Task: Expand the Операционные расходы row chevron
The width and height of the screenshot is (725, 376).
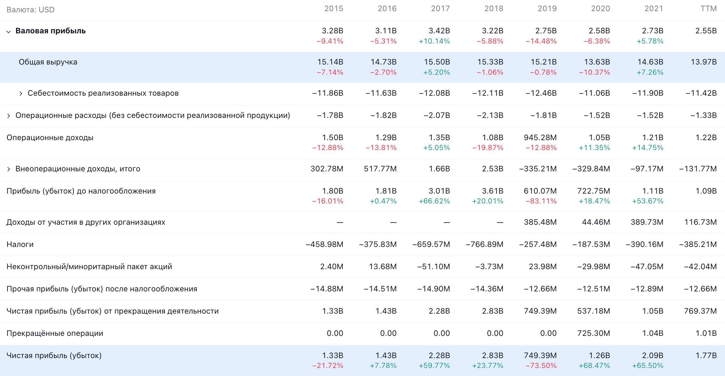Action: [9, 116]
